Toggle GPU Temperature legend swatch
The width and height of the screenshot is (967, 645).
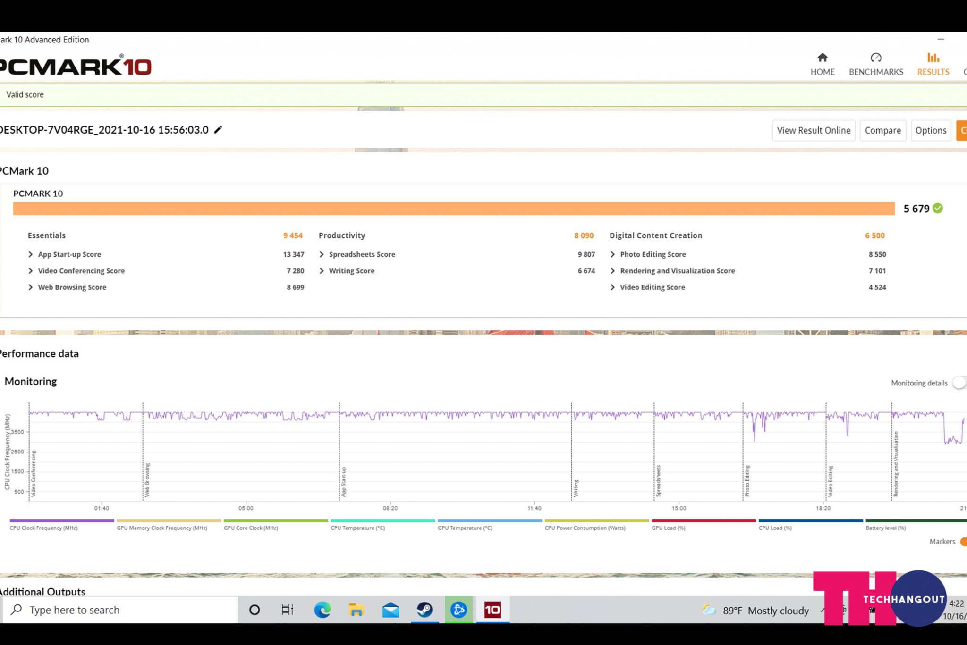pyautogui.click(x=490, y=521)
